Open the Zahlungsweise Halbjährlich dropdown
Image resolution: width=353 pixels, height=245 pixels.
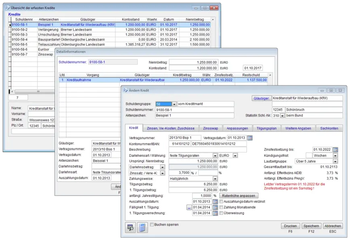[x=215, y=178]
